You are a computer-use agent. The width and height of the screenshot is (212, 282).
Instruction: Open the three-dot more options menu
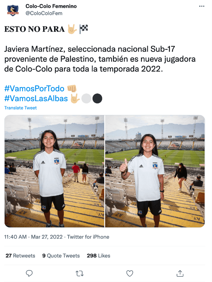[201, 6]
